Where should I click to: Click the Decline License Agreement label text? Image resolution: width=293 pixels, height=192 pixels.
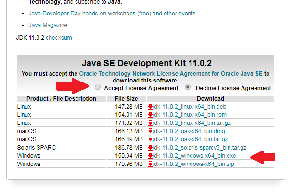233,88
